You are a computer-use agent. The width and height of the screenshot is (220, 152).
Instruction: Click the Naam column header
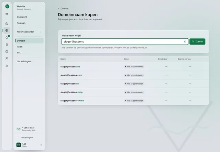pyautogui.click(x=63, y=59)
